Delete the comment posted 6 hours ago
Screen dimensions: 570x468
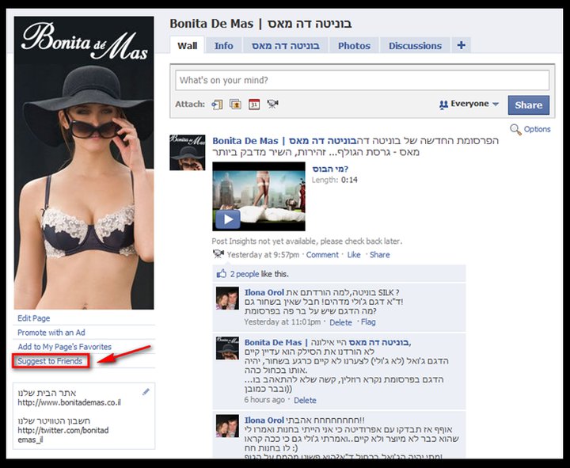point(305,401)
